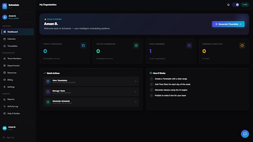Click the Sign Out link
The image size is (253, 142).
coord(9,138)
